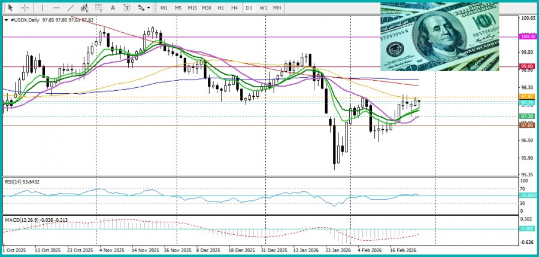Select the H4 timeframe button
The width and height of the screenshot is (539, 257).
coord(234,8)
